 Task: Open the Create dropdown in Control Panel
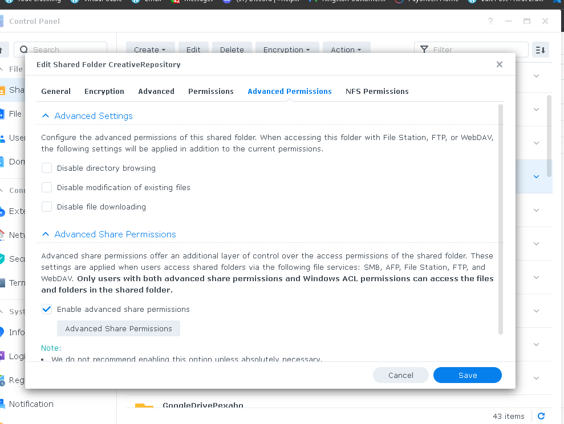(150, 50)
